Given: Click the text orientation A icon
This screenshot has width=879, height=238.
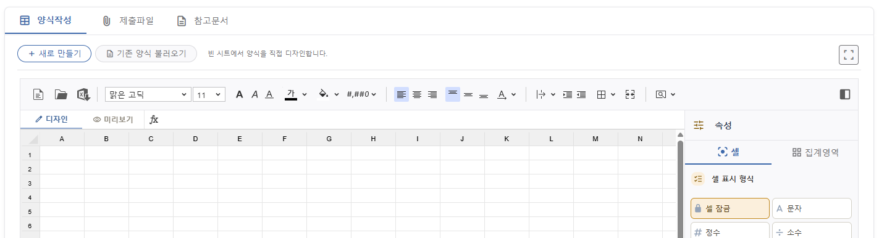Looking at the screenshot, I should tap(502, 94).
